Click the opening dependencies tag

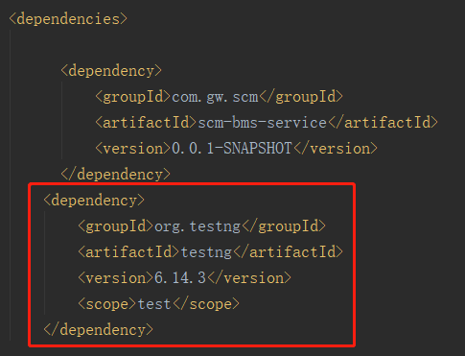coord(68,19)
